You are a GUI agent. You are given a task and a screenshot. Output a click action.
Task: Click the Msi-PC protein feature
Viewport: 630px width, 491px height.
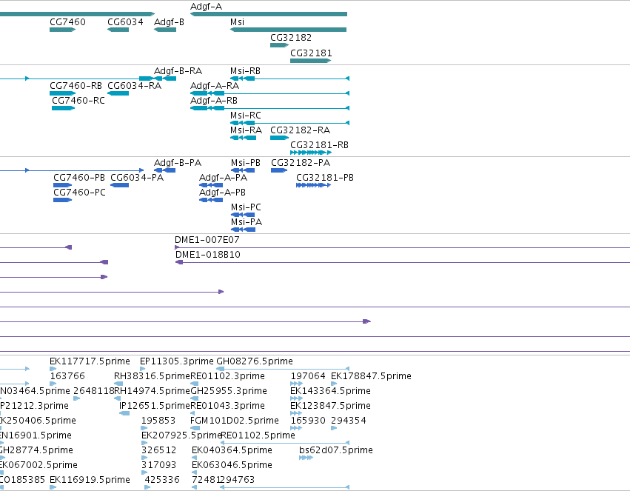[243, 215]
